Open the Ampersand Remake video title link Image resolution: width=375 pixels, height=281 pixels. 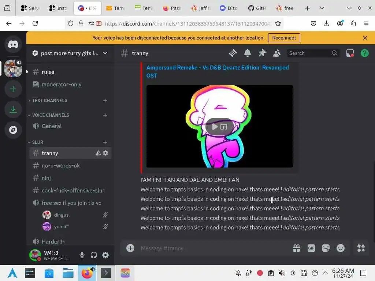[218, 71]
